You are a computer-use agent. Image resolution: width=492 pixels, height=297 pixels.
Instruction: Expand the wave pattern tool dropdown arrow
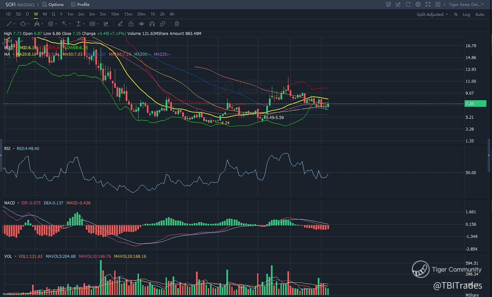42,24
